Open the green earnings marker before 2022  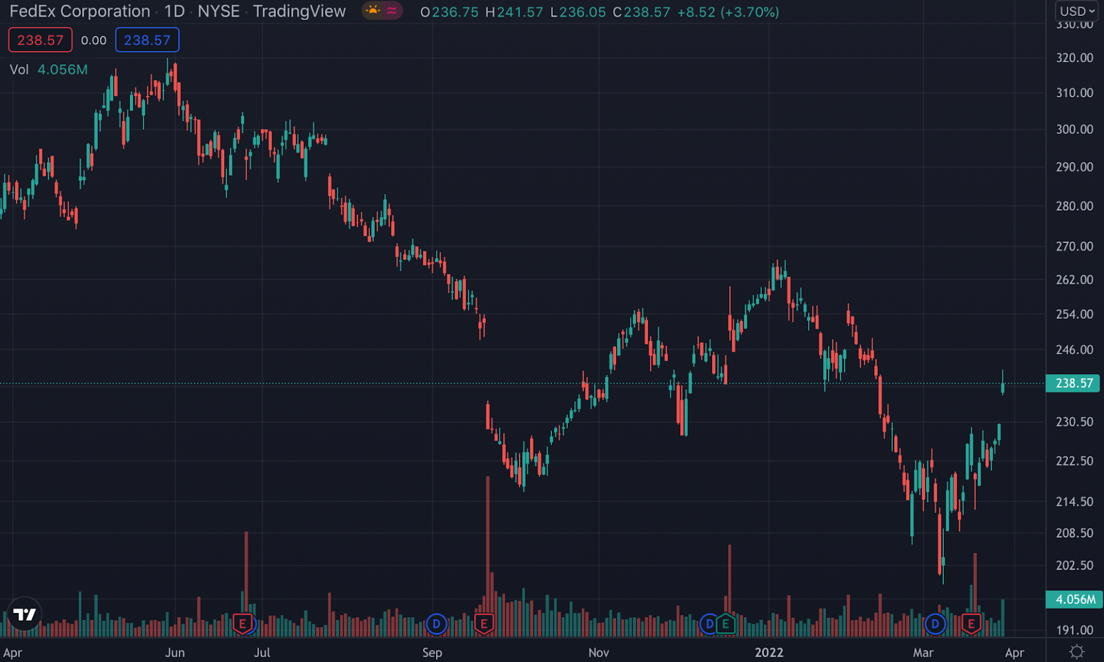(x=725, y=624)
